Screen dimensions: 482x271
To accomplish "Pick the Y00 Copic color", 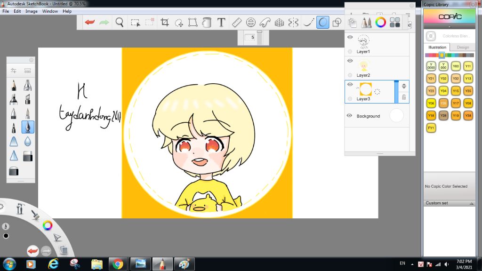I will pos(456,66).
